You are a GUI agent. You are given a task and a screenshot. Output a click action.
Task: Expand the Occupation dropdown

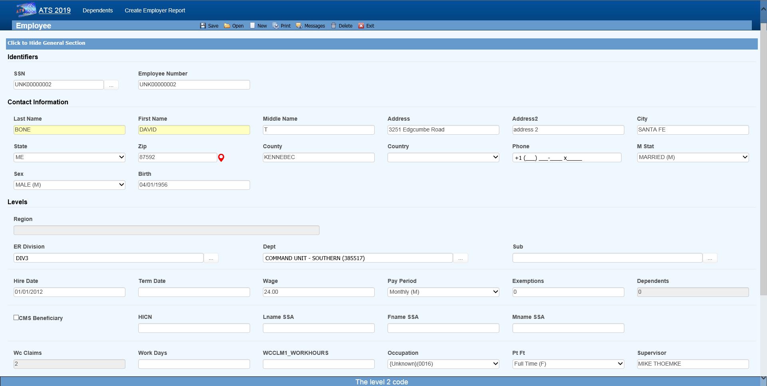[x=443, y=364]
